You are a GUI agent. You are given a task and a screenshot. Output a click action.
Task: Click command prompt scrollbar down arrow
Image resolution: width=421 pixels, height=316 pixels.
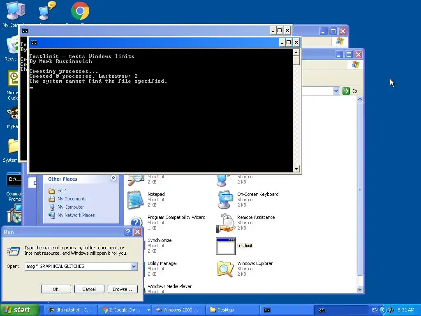[296, 169]
